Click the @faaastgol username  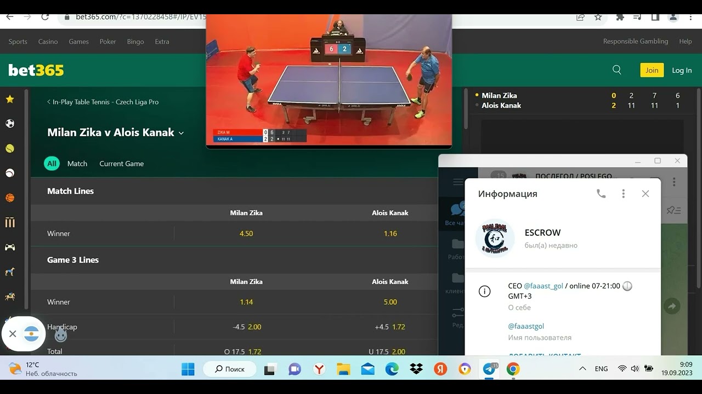[x=526, y=326]
